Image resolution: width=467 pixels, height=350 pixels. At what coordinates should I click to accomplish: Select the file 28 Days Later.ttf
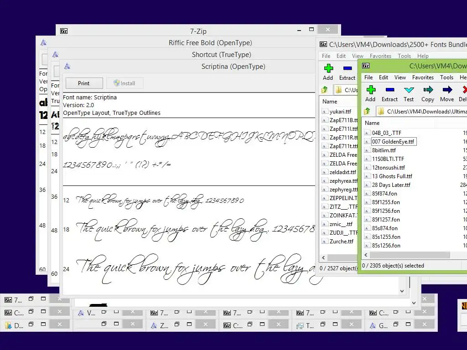pyautogui.click(x=391, y=185)
